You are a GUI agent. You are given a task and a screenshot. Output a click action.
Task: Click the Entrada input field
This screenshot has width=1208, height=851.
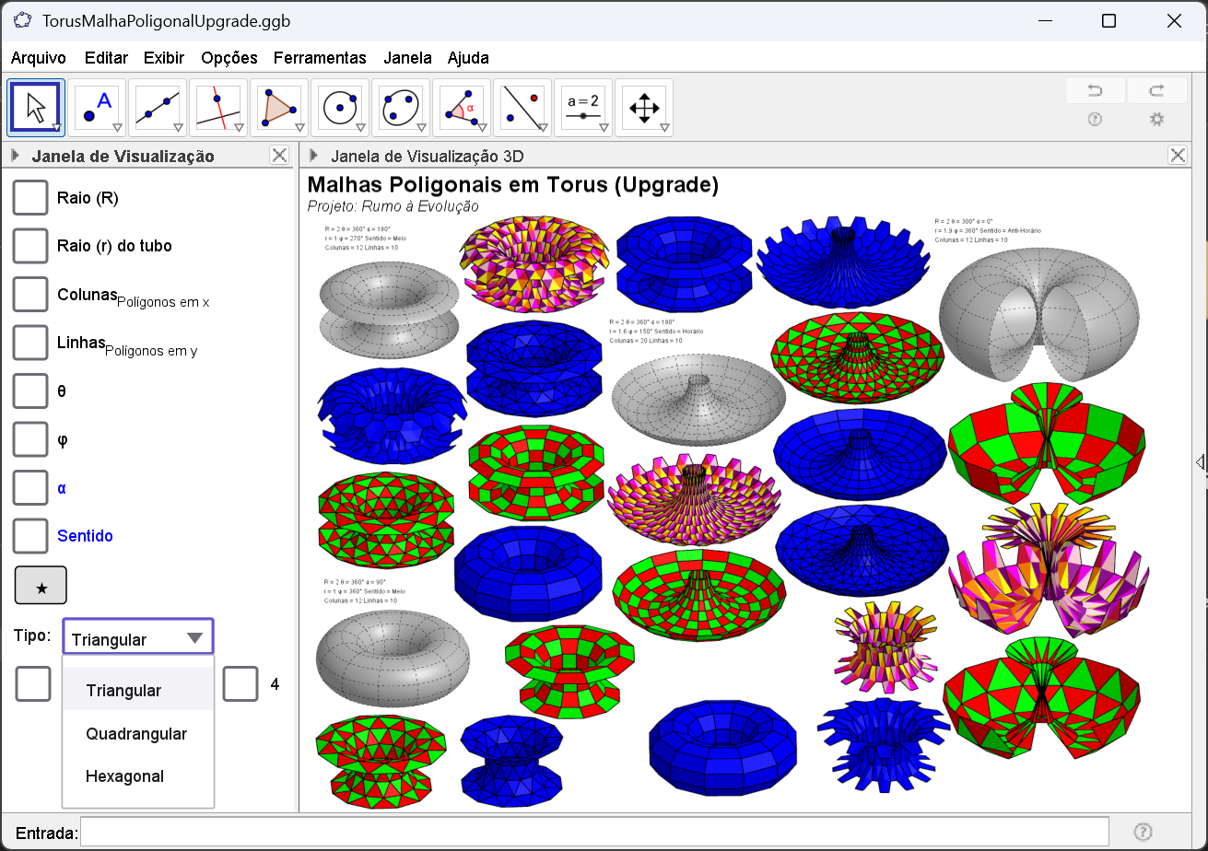click(x=594, y=832)
